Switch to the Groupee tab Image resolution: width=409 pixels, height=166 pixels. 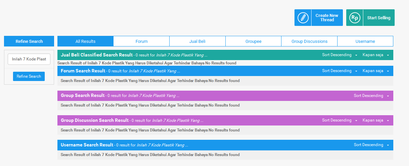[x=253, y=41]
